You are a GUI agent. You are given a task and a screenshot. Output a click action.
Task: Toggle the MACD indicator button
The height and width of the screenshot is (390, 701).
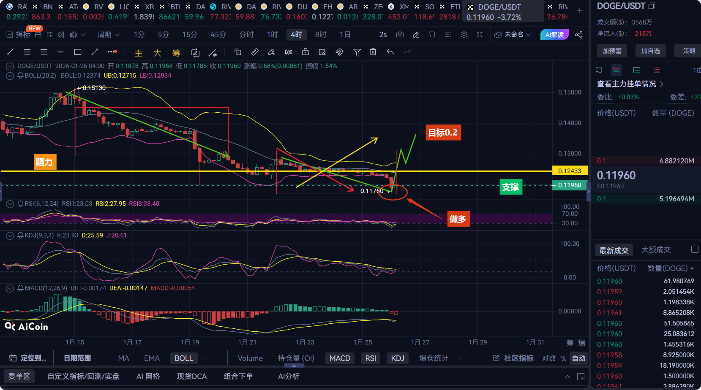tap(340, 358)
